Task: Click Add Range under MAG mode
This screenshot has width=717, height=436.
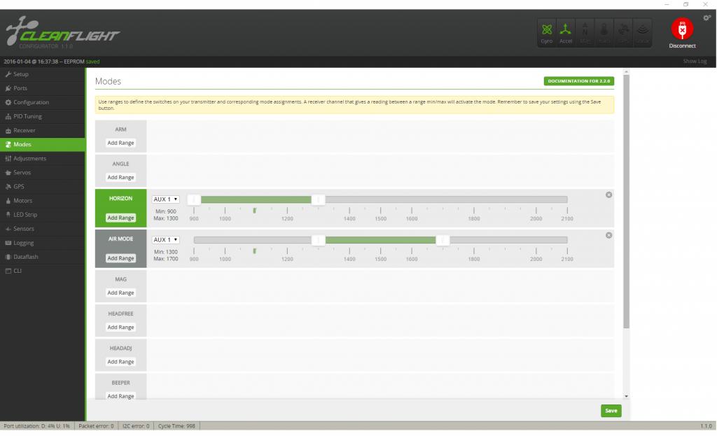Action: click(120, 293)
